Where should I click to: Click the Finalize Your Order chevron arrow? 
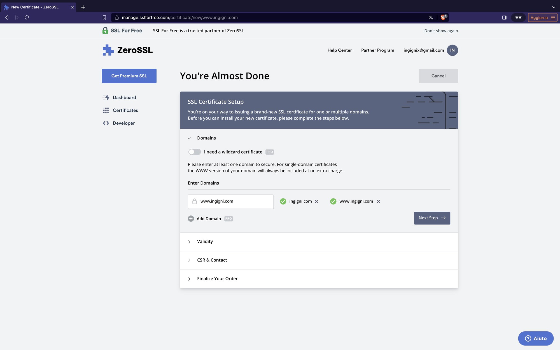[189, 279]
